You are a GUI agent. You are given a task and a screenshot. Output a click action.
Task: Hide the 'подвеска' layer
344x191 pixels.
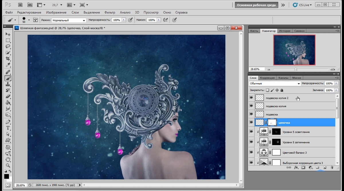pyautogui.click(x=251, y=114)
